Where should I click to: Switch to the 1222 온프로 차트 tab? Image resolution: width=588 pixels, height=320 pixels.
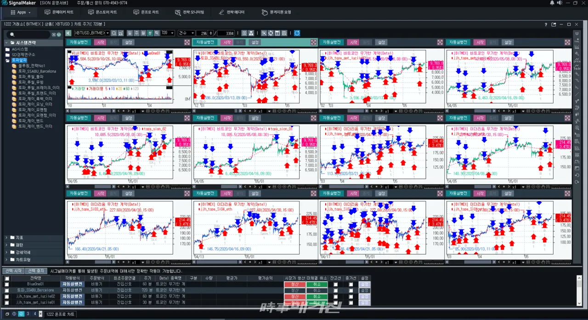(x=60, y=314)
